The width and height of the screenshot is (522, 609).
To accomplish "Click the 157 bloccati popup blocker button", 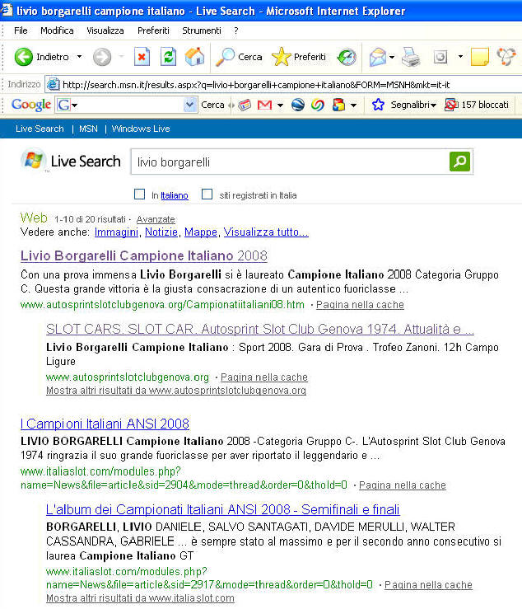I will [477, 105].
